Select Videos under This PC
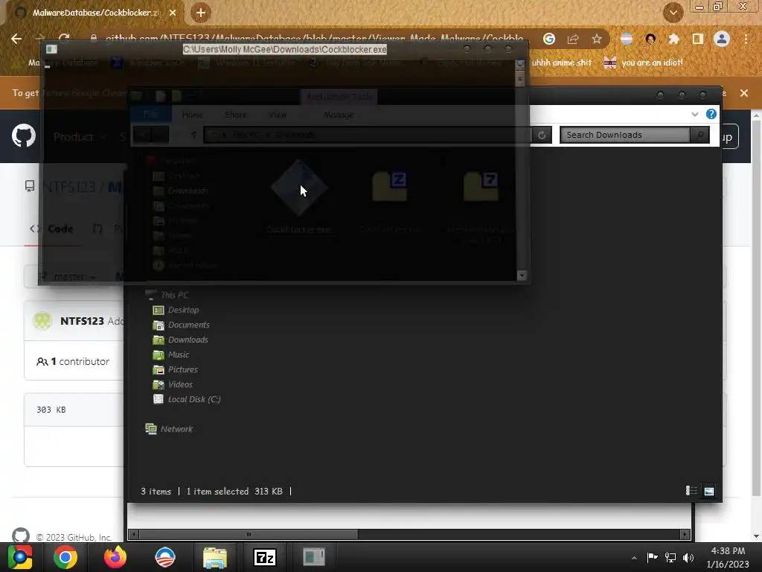This screenshot has height=572, width=762. pyautogui.click(x=173, y=384)
